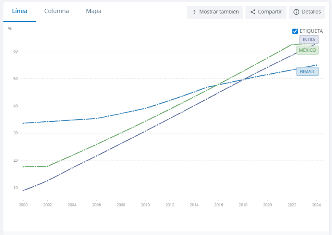Screen dimensions: 332x235
Task: Select the INDIA series label
Action: click(309, 40)
